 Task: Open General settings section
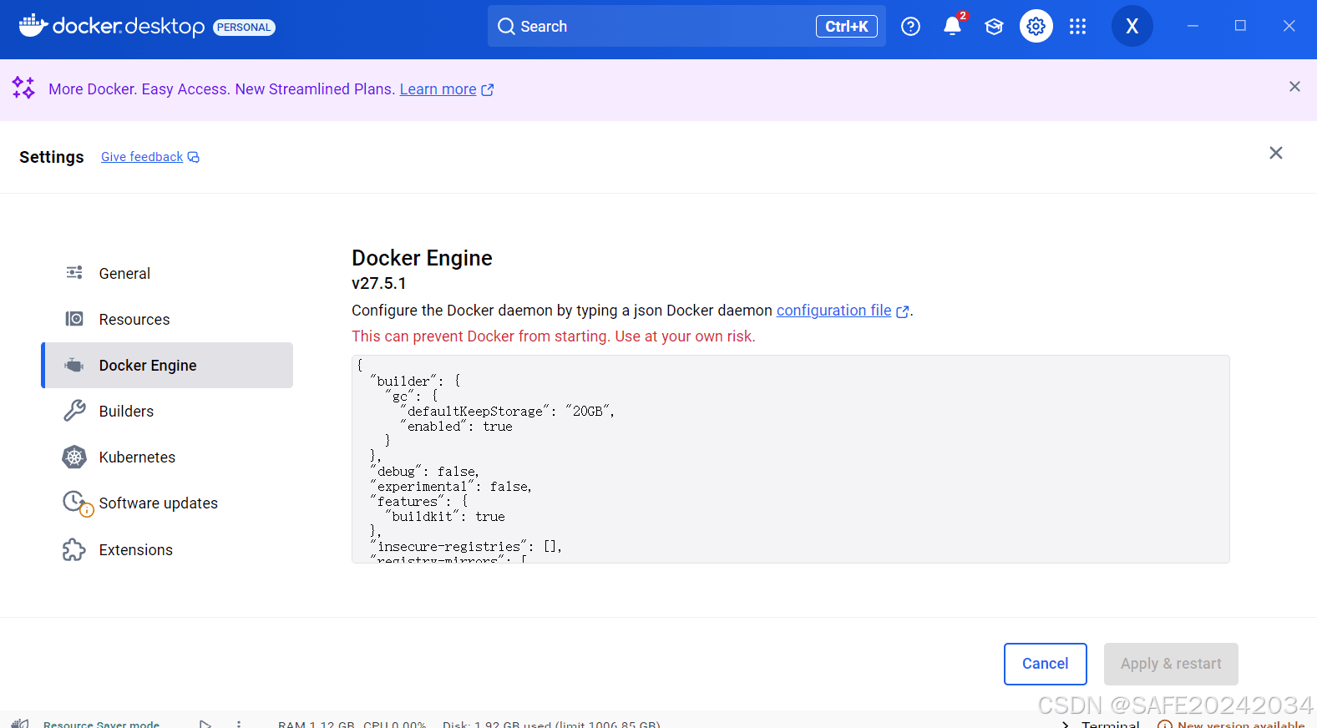124,274
